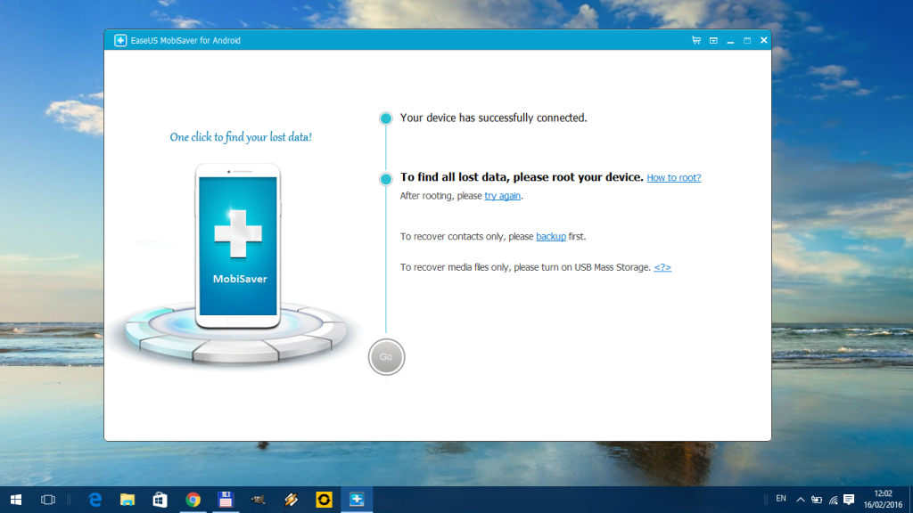This screenshot has height=513, width=913.
Task: Open the EN language indicator
Action: click(x=781, y=499)
